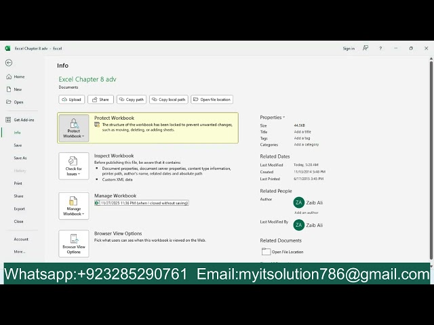This screenshot has width=434, height=325.
Task: Click the New blank page icon in sidebar
Action: coord(9,89)
